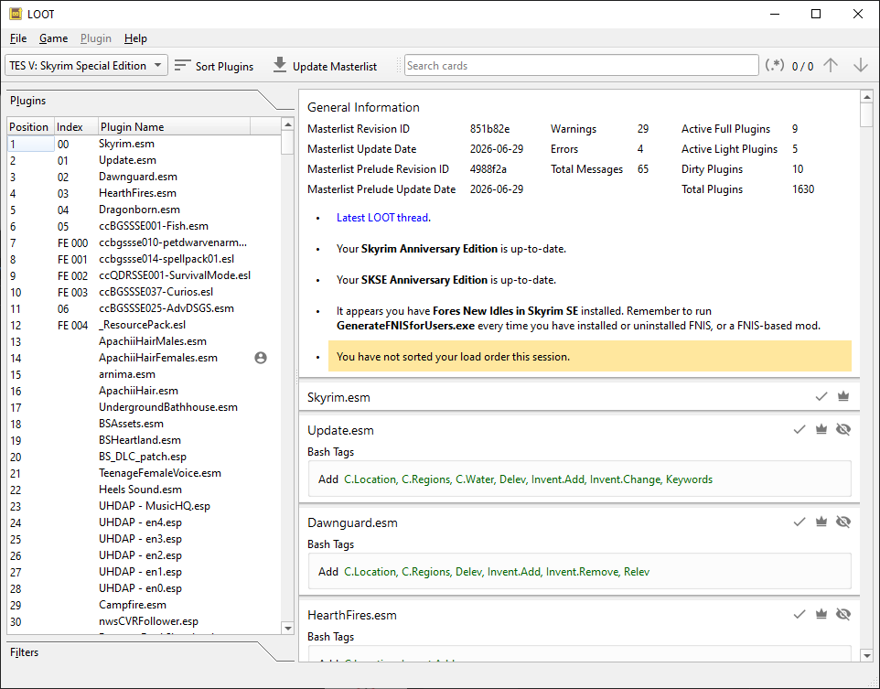Click the crown master icon on Skyrim.esm card
The width and height of the screenshot is (880, 689).
pyautogui.click(x=843, y=396)
